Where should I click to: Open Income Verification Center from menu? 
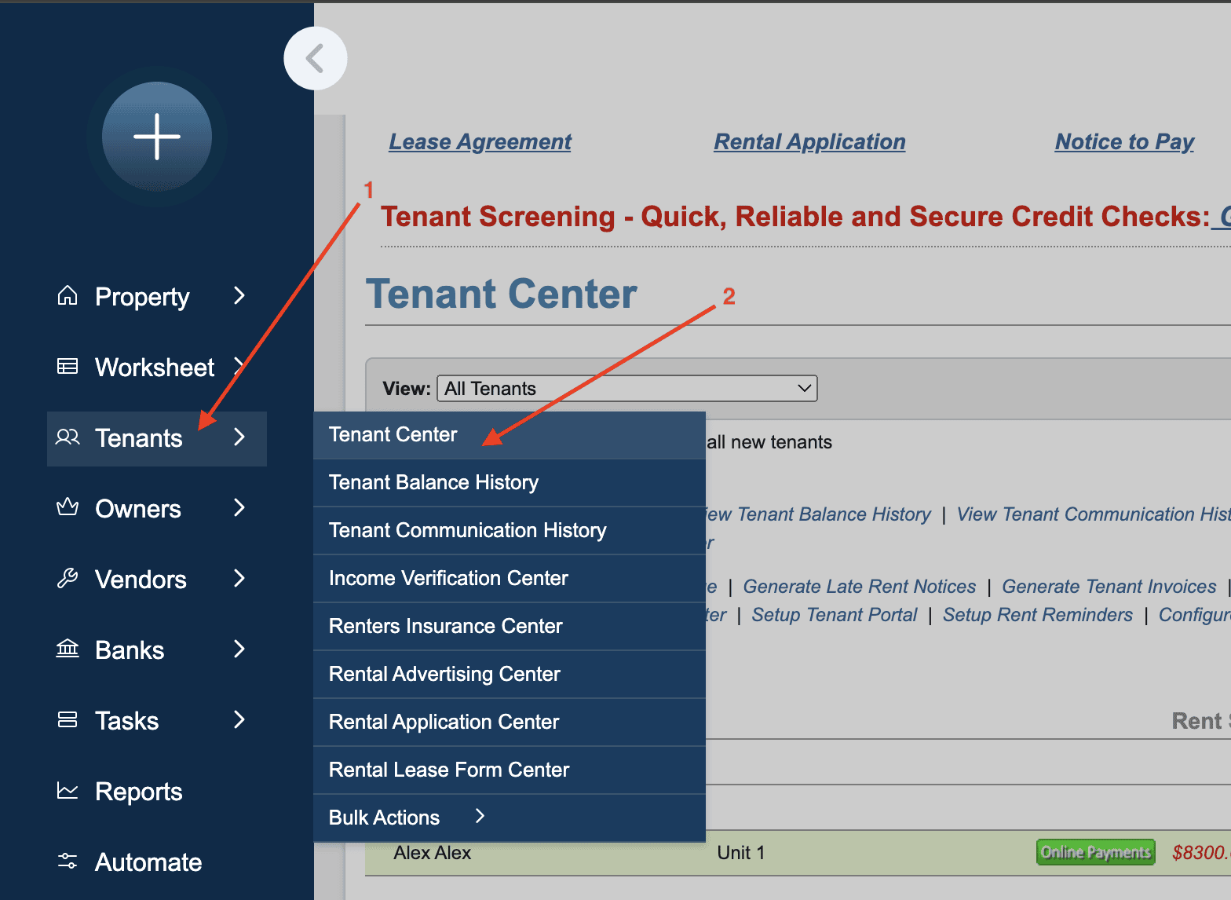tap(448, 578)
